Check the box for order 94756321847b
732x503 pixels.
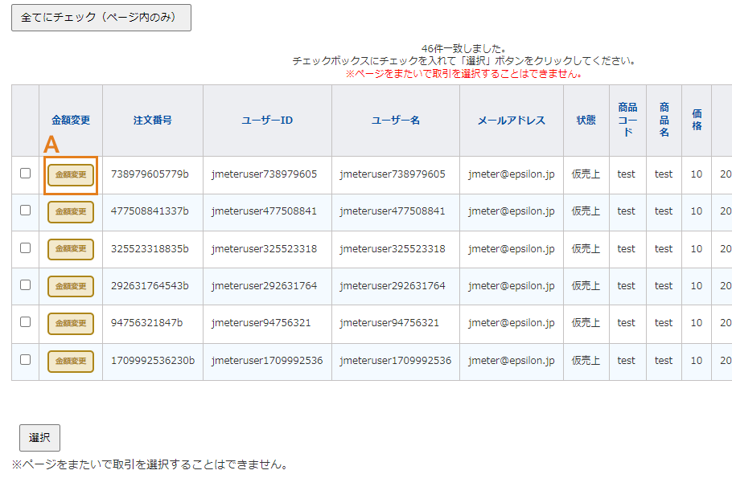(25, 322)
